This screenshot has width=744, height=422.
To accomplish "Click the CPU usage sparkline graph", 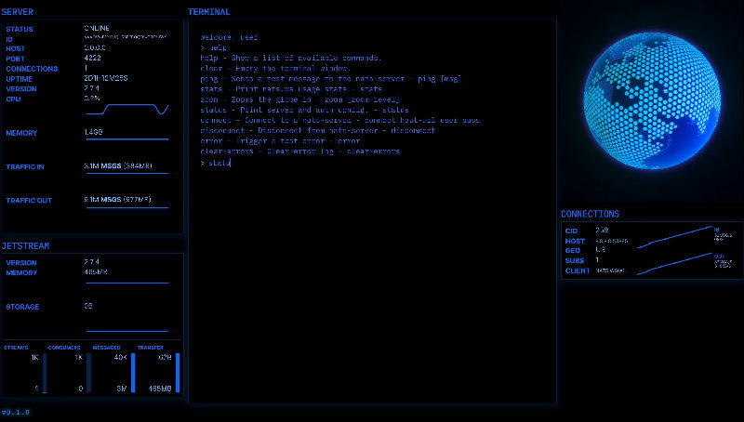I will (x=126, y=110).
